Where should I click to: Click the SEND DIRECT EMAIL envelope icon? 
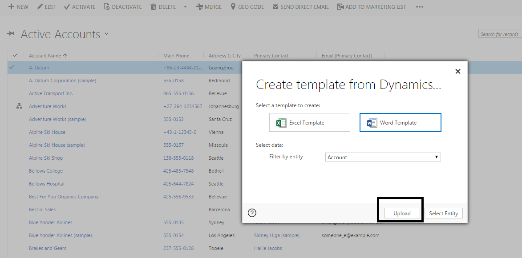coord(275,7)
